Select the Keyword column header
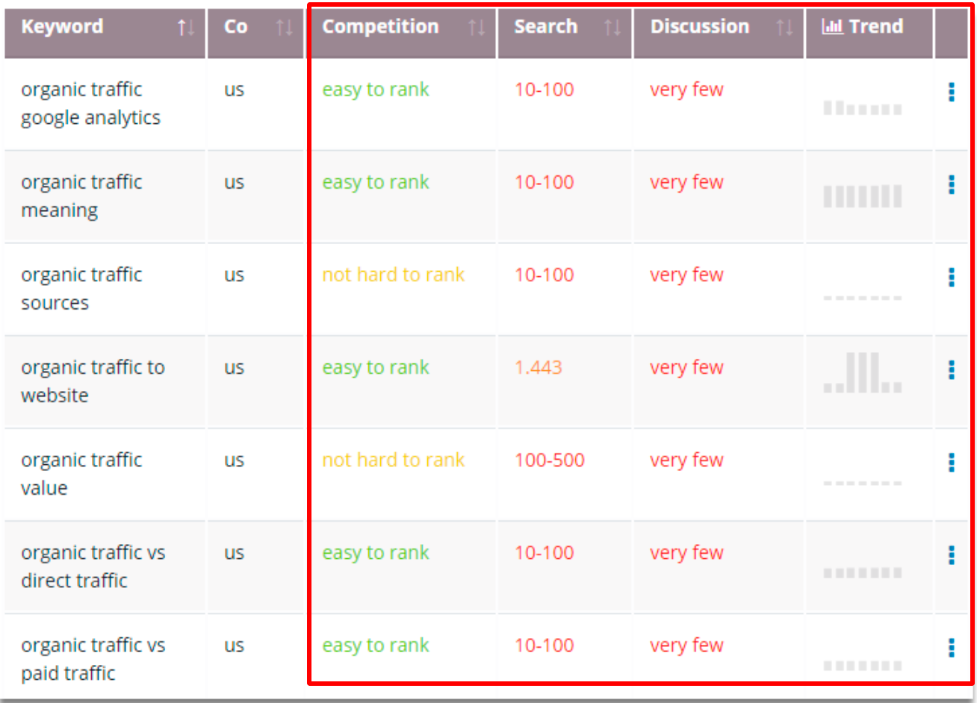 coord(62,26)
